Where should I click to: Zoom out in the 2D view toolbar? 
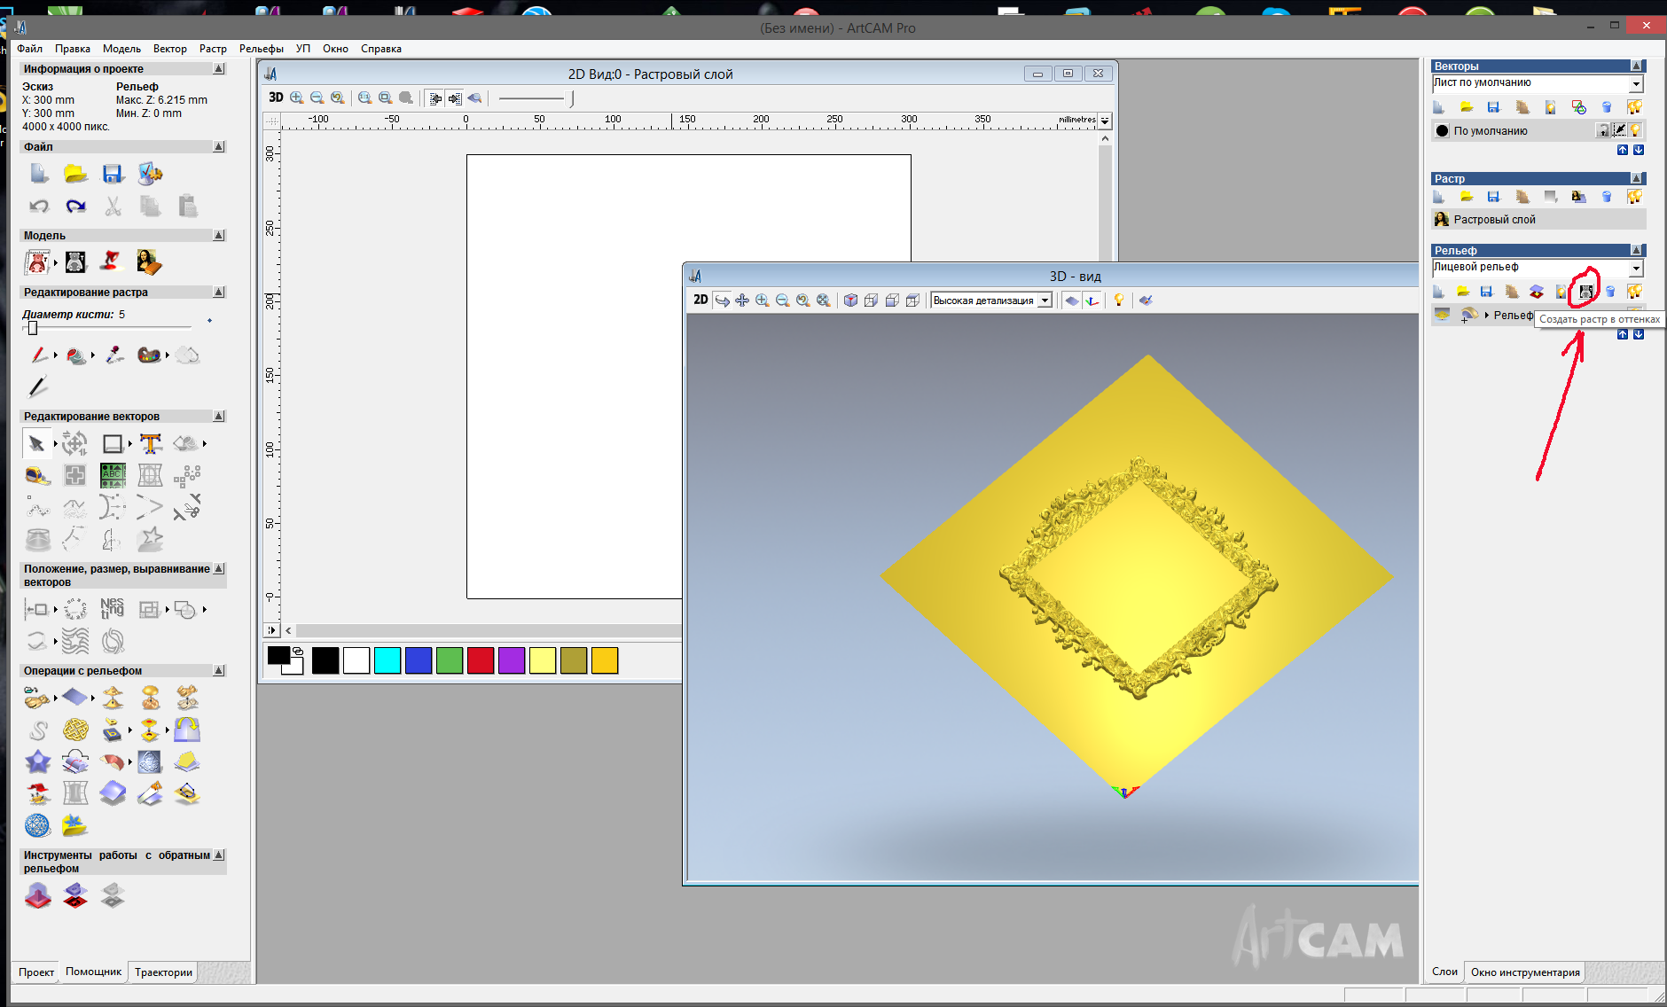(x=317, y=98)
